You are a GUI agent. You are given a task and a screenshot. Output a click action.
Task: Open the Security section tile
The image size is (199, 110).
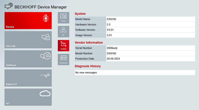(28, 40)
